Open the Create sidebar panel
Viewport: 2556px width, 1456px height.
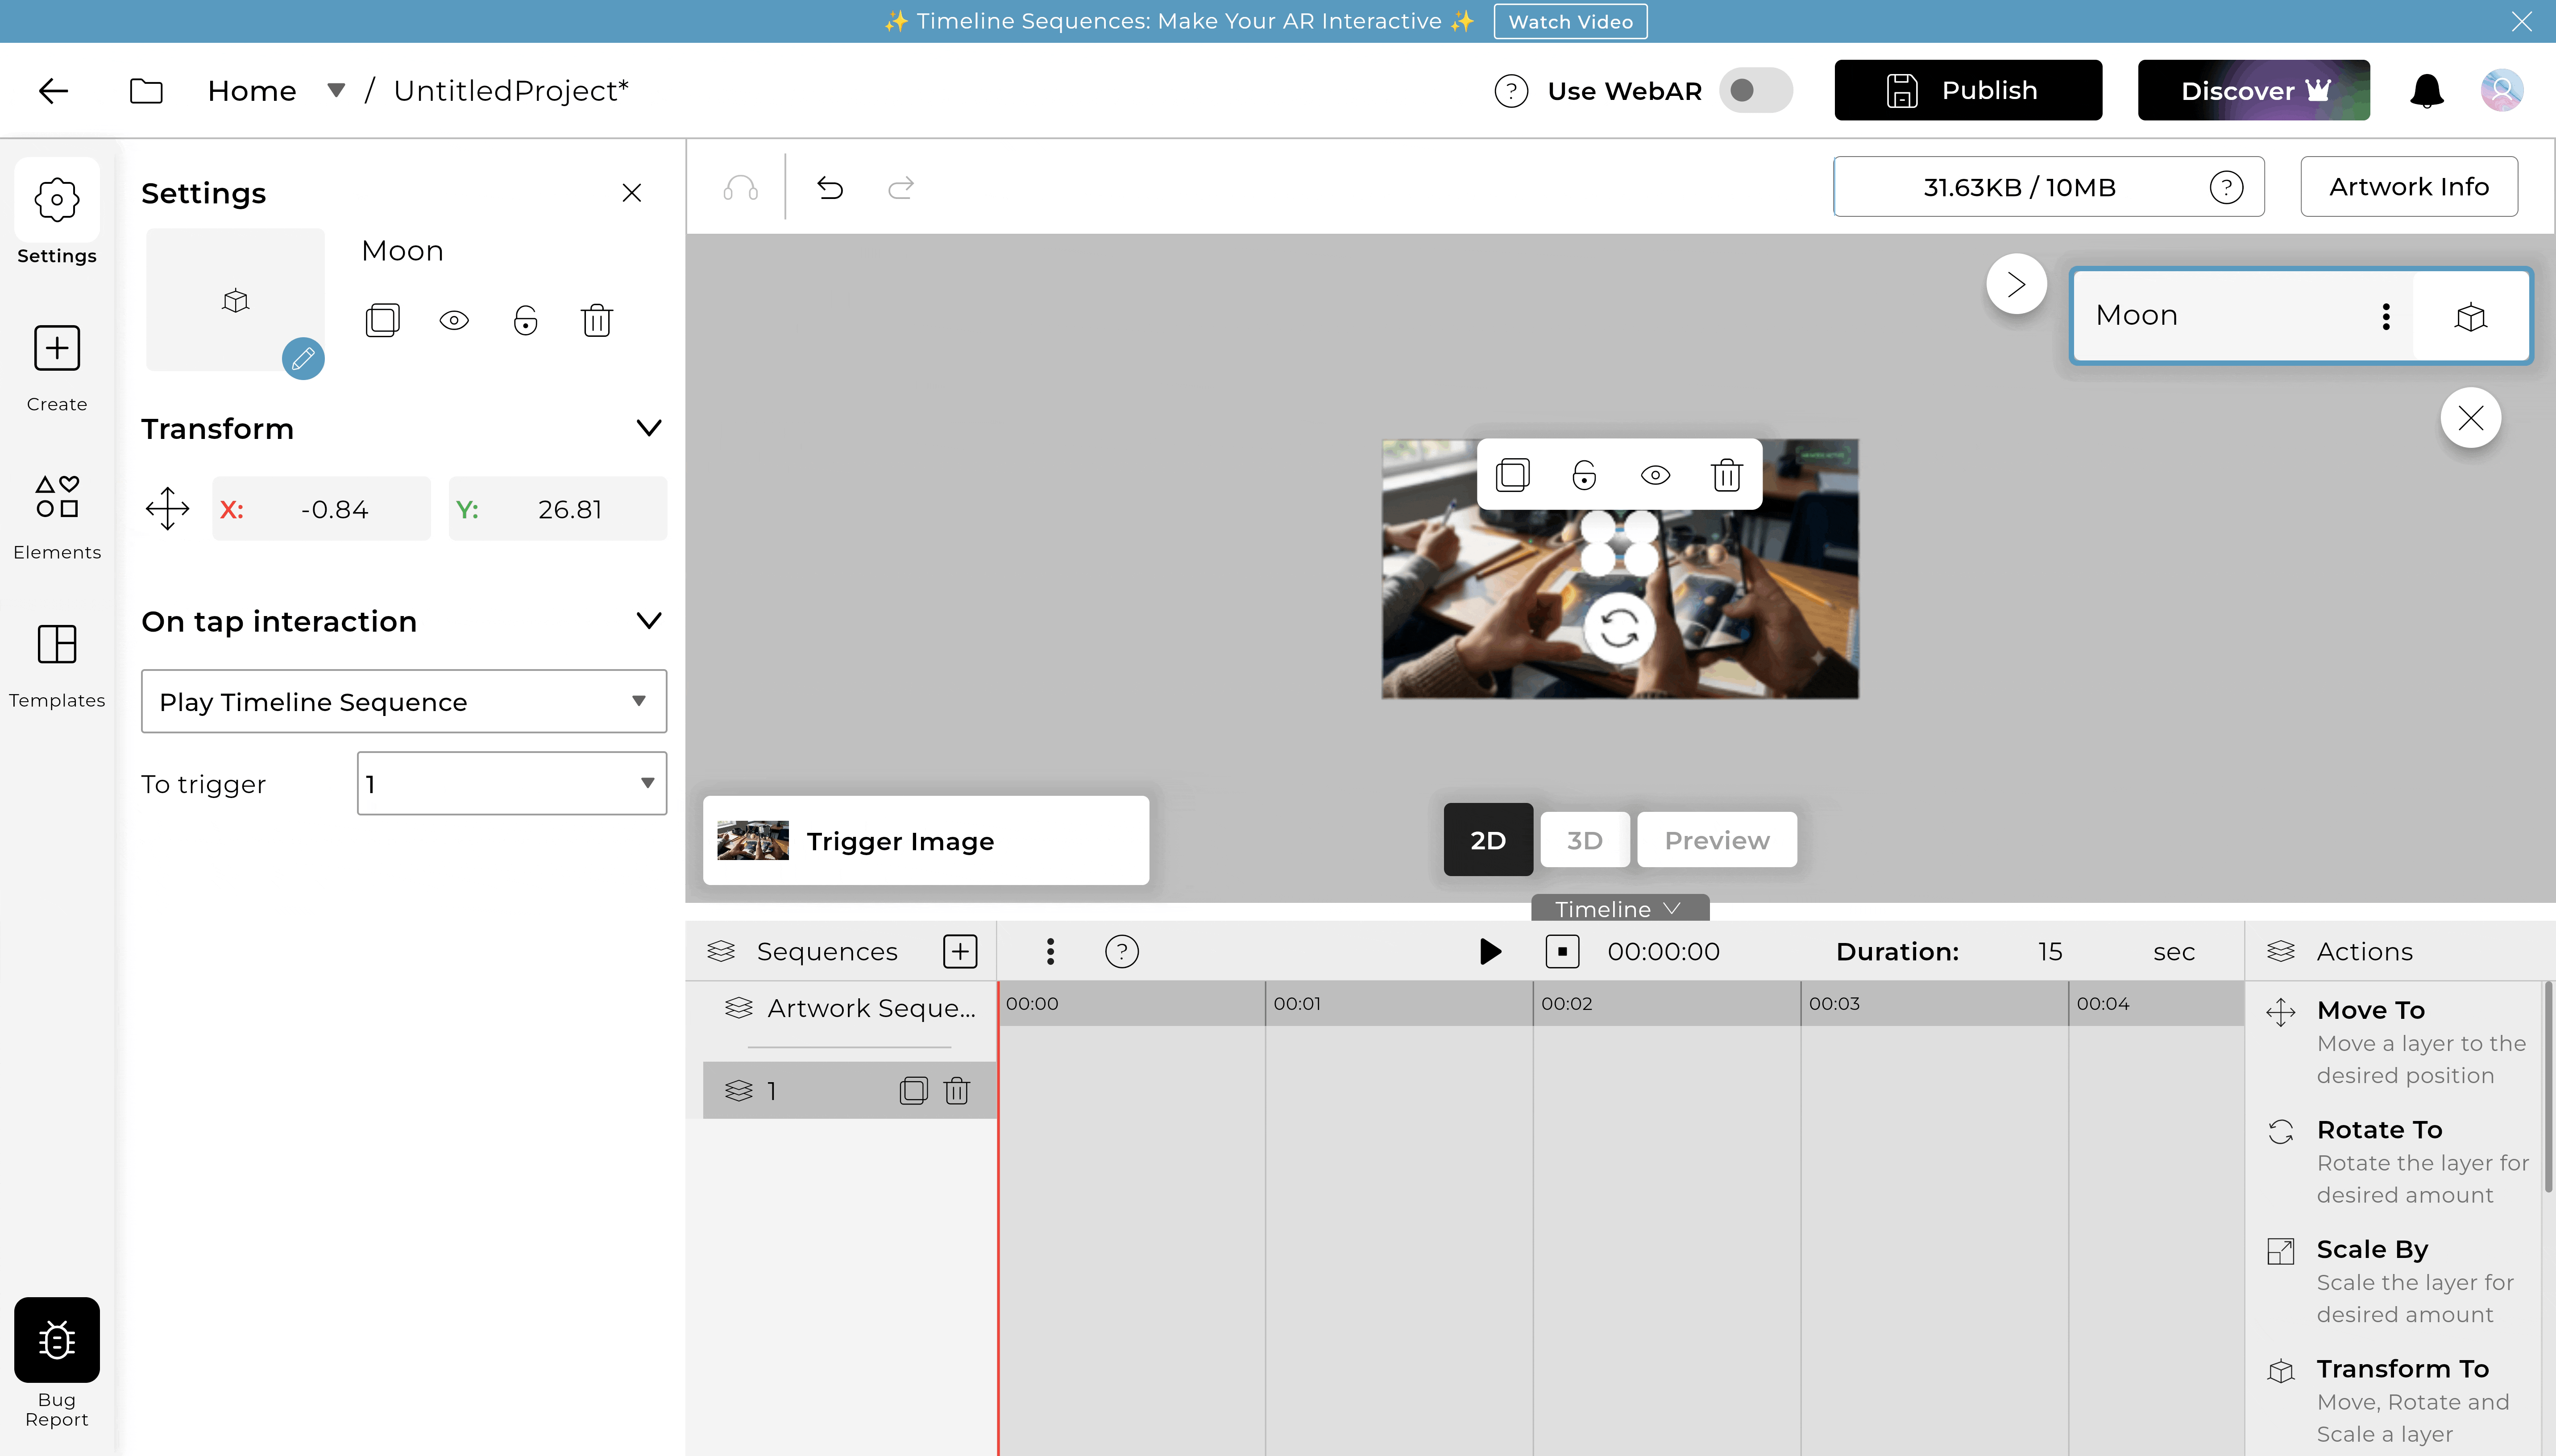57,368
